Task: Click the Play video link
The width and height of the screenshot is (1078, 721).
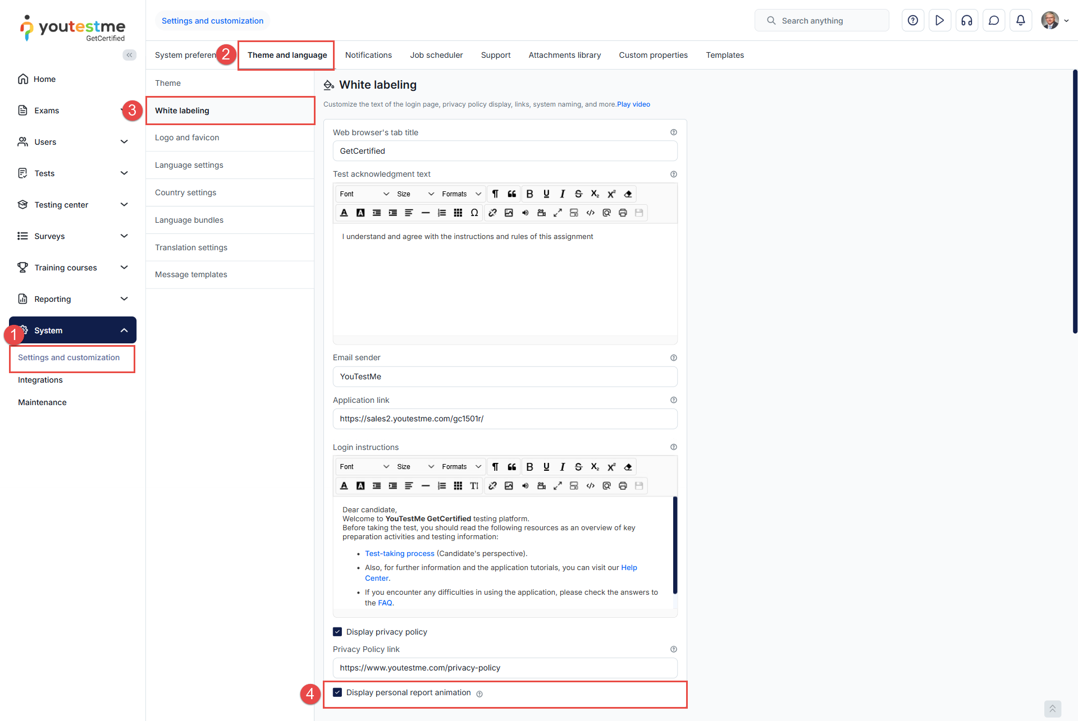Action: pyautogui.click(x=633, y=104)
